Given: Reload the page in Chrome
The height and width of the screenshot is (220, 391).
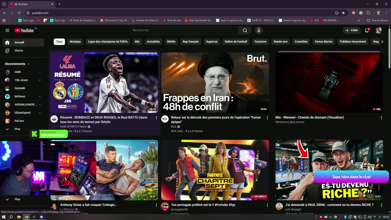Looking at the screenshot, I should click(19, 13).
